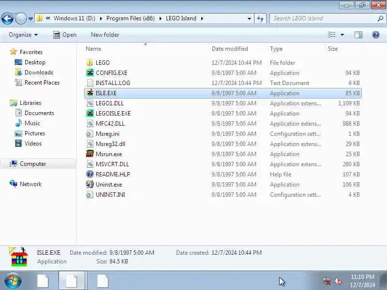Click the LEGO folder icon
The width and height of the screenshot is (387, 290).
(x=90, y=63)
